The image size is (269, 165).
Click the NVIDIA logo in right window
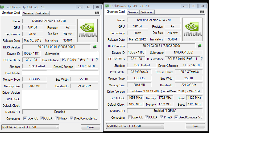point(192,30)
